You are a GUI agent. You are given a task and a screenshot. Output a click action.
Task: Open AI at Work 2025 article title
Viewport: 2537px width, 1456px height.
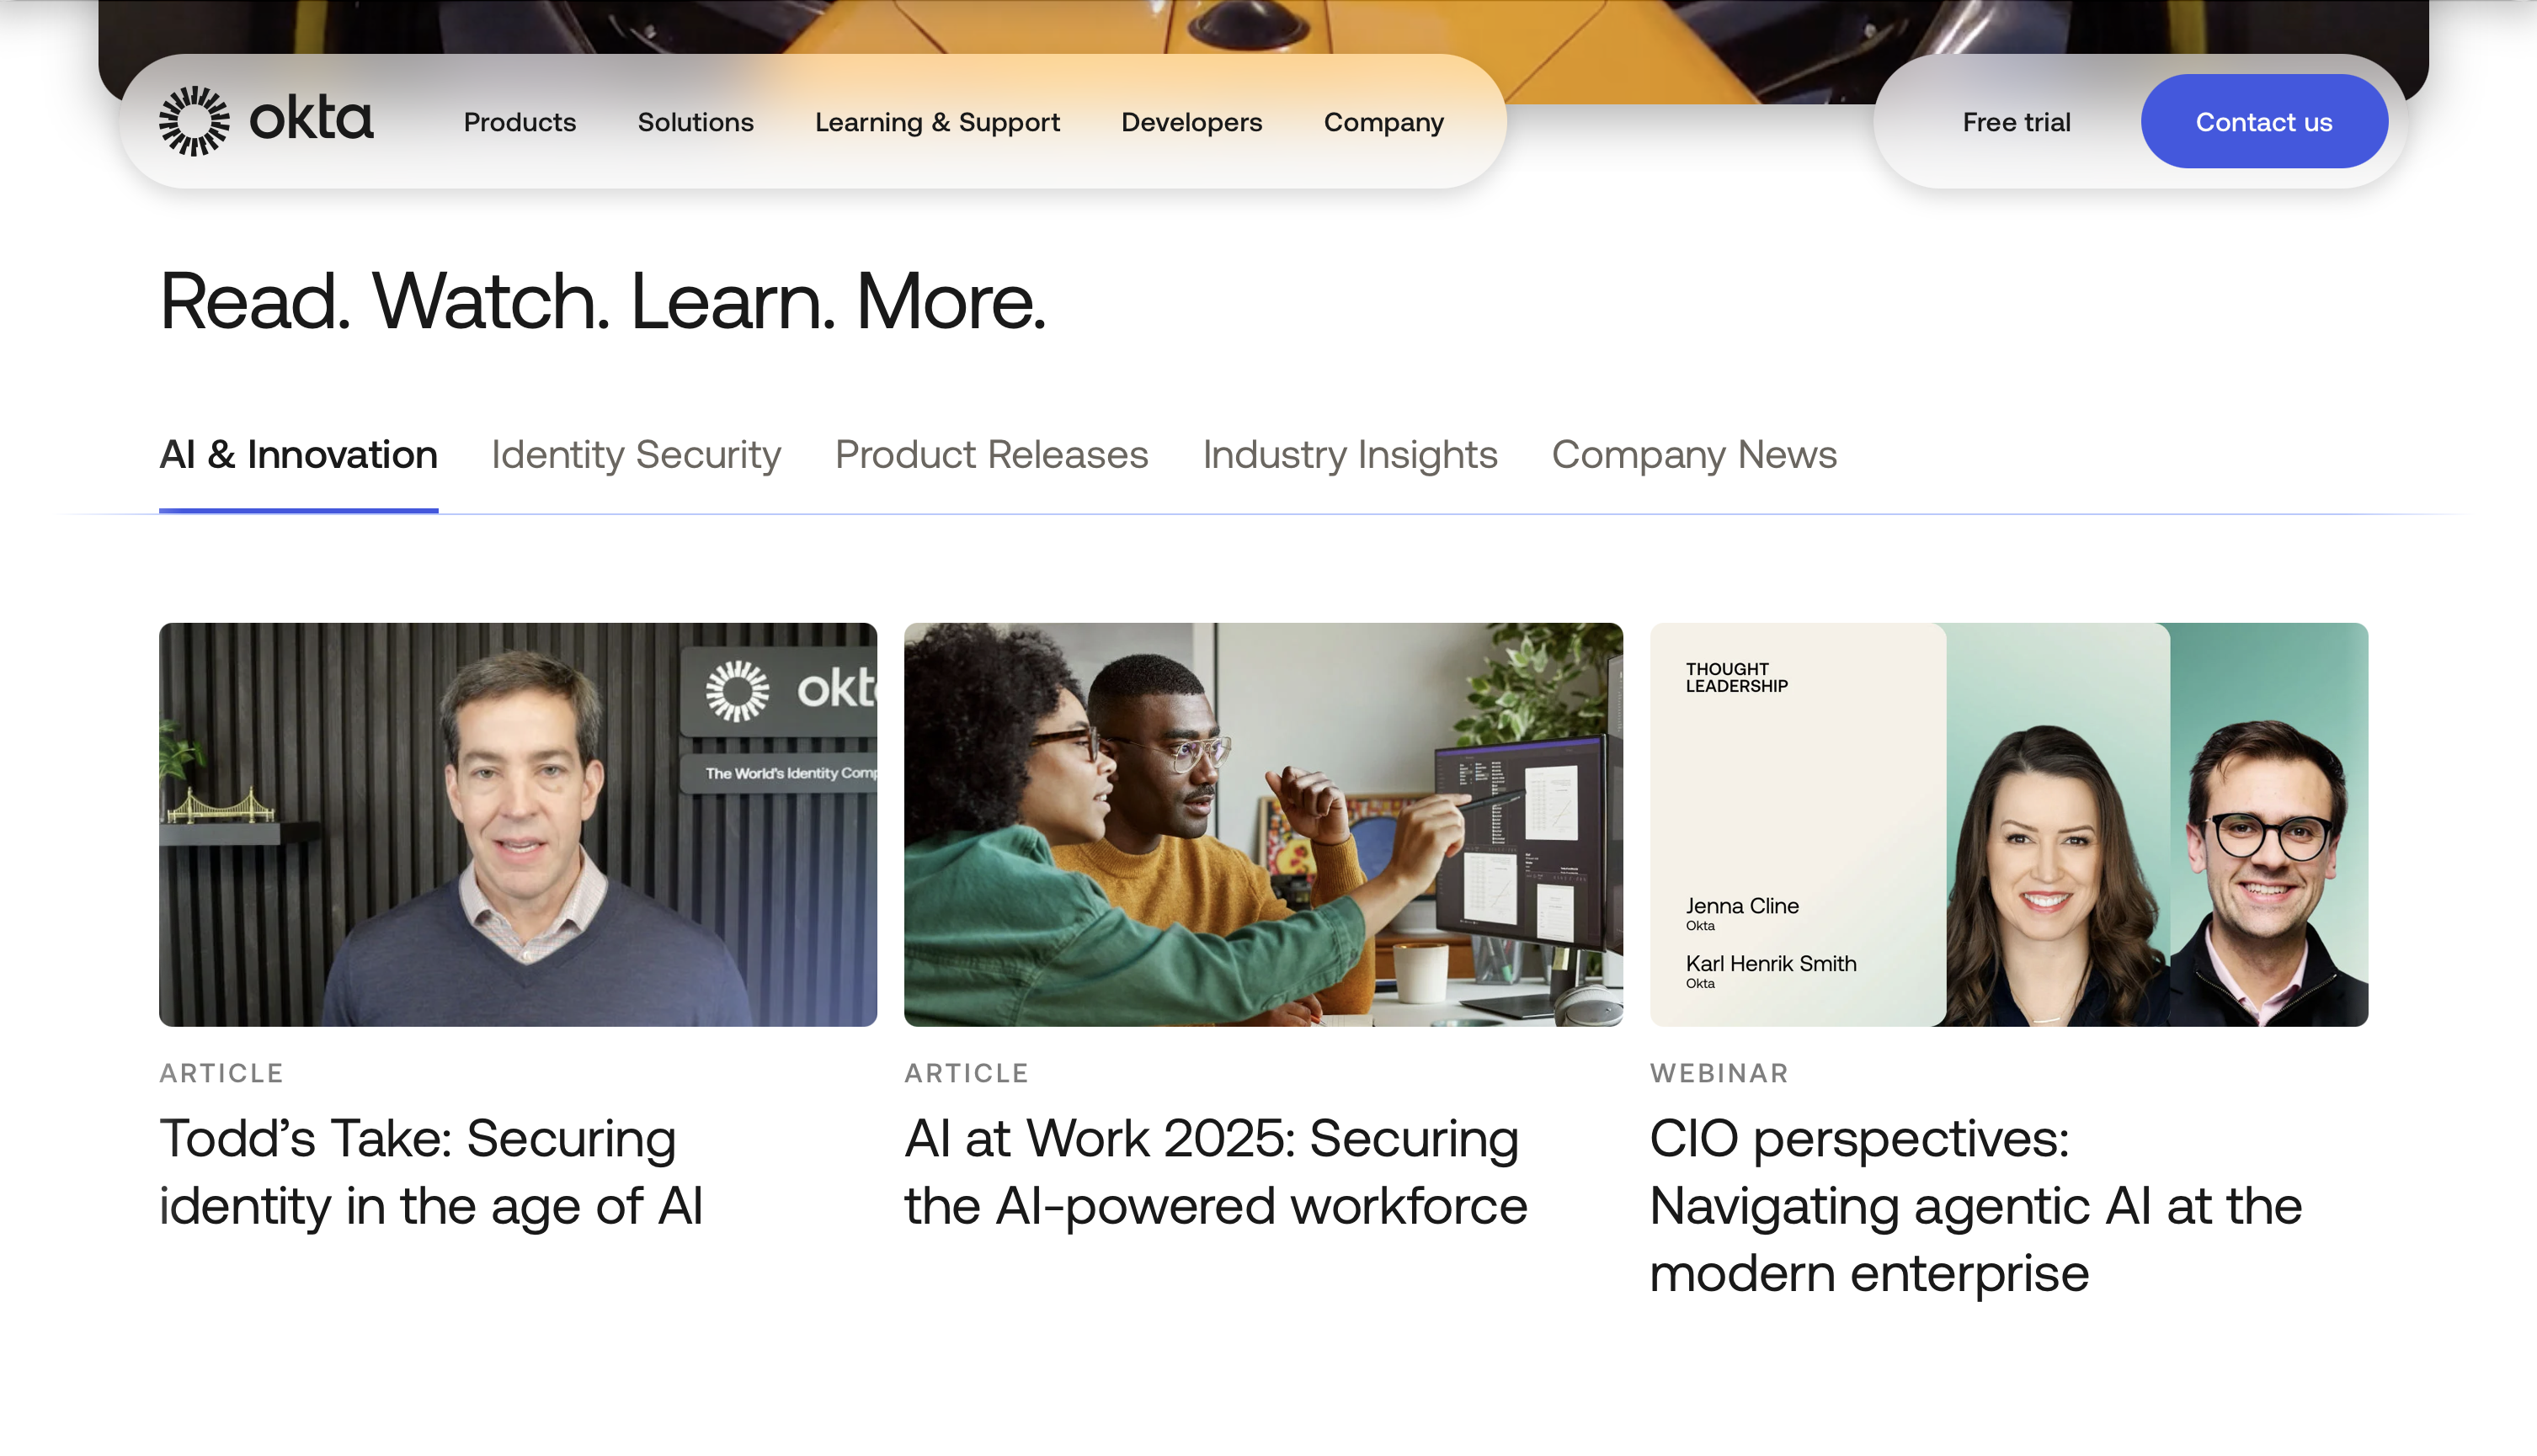1214,1171
